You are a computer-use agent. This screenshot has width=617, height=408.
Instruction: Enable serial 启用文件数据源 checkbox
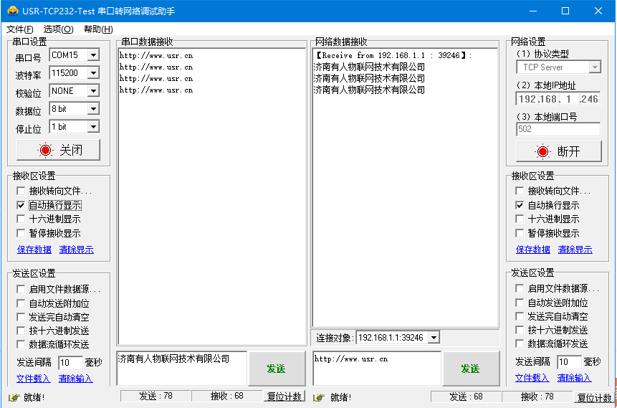coord(21,290)
